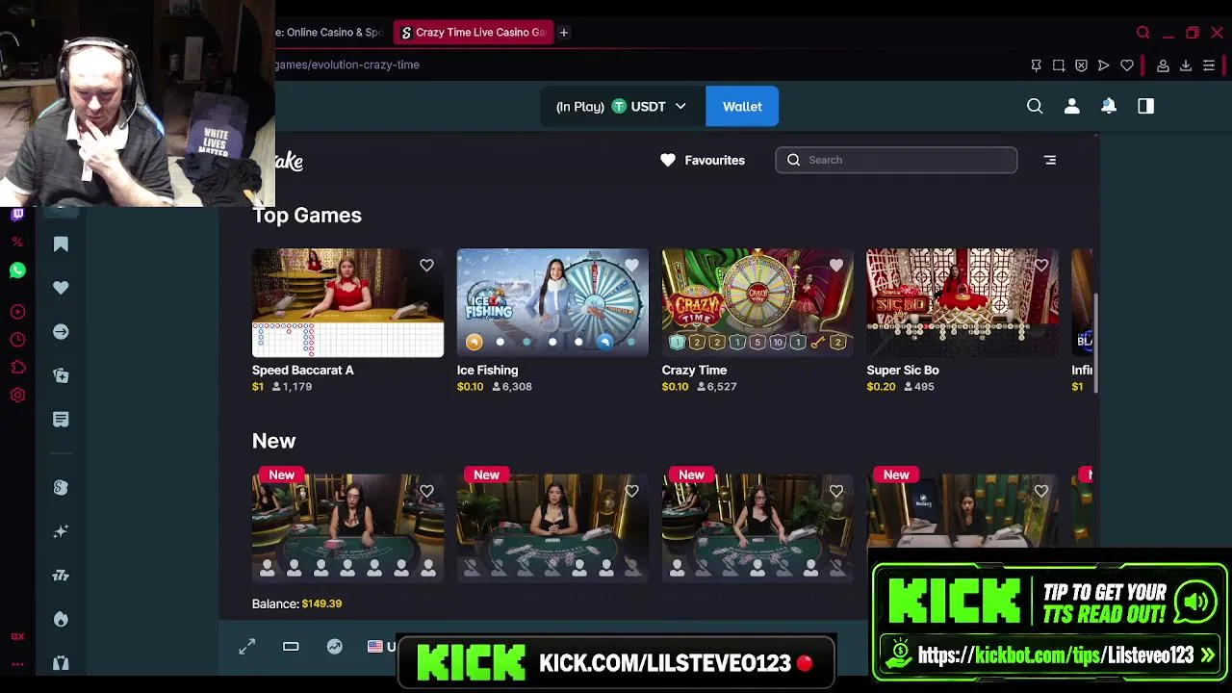Open the browser downloads icon
The height and width of the screenshot is (693, 1232).
coord(1186,65)
